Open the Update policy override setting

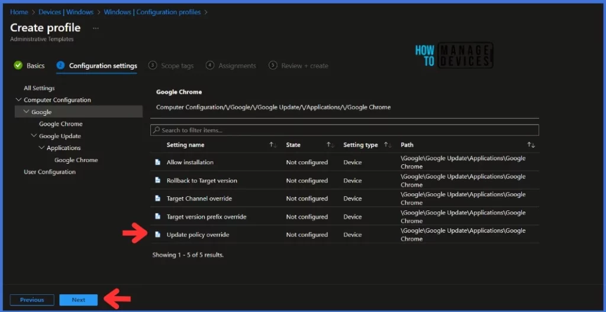coord(198,235)
